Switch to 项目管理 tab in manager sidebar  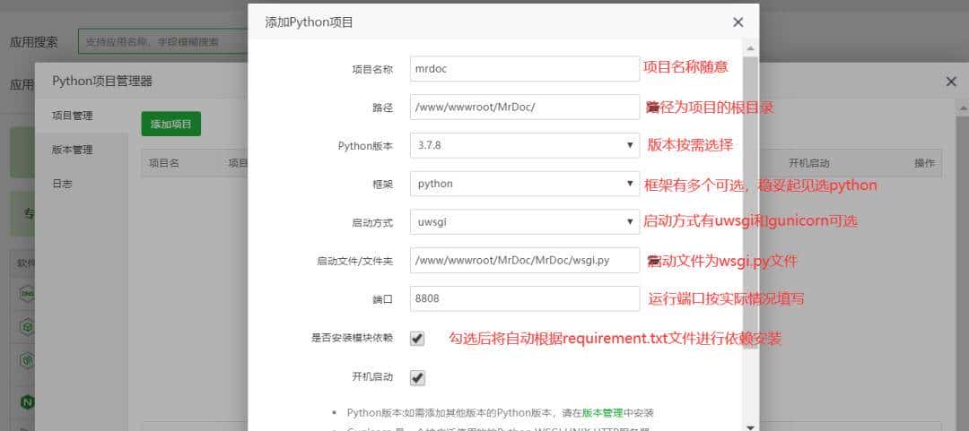(x=73, y=116)
